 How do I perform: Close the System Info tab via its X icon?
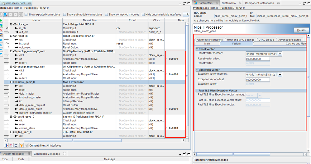tap(240, 3)
